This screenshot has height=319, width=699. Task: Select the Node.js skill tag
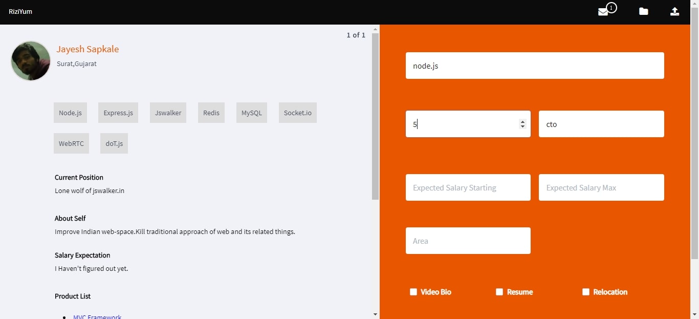(70, 113)
